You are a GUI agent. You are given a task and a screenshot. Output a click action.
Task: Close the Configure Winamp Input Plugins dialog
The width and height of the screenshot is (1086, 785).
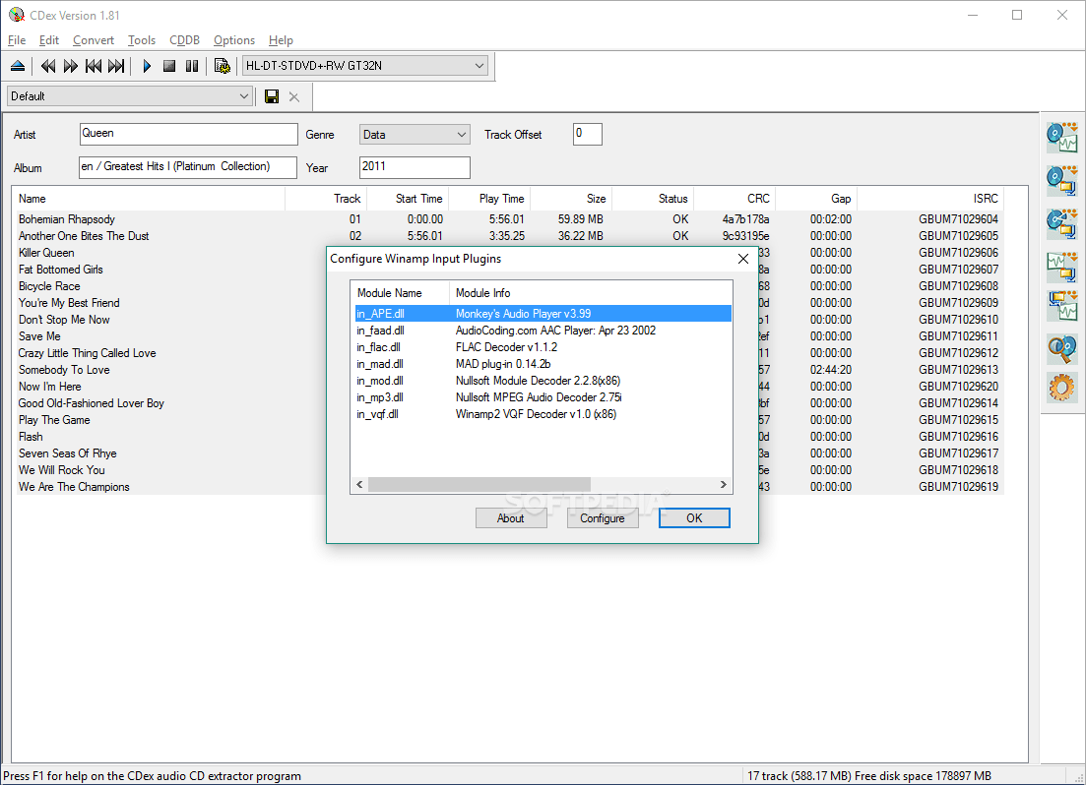click(x=743, y=259)
